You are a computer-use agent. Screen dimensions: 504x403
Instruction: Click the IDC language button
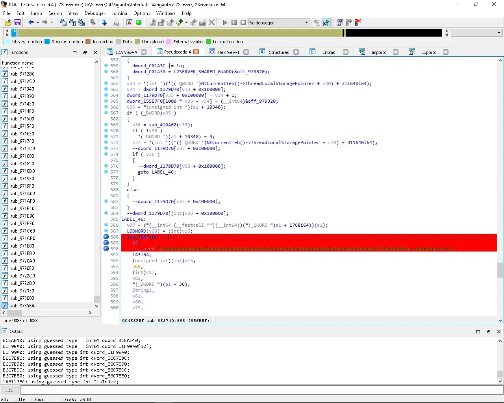(9, 390)
